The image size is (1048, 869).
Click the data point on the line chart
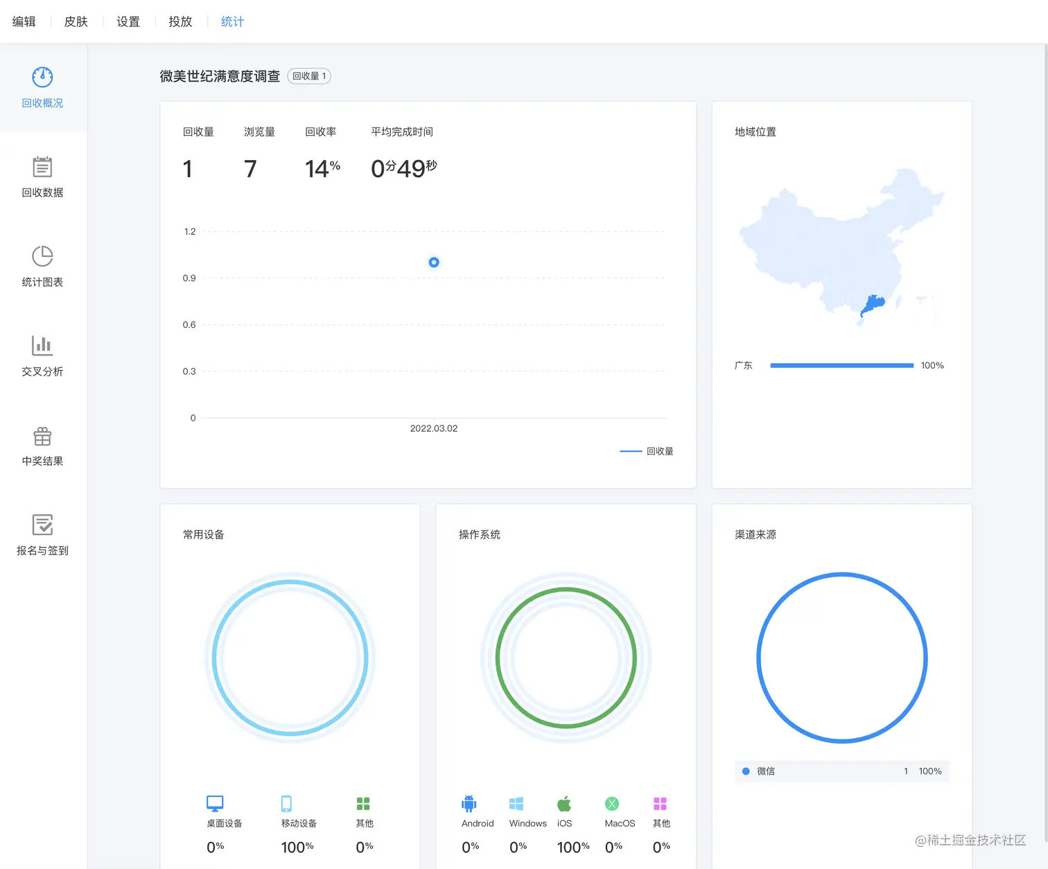(434, 262)
